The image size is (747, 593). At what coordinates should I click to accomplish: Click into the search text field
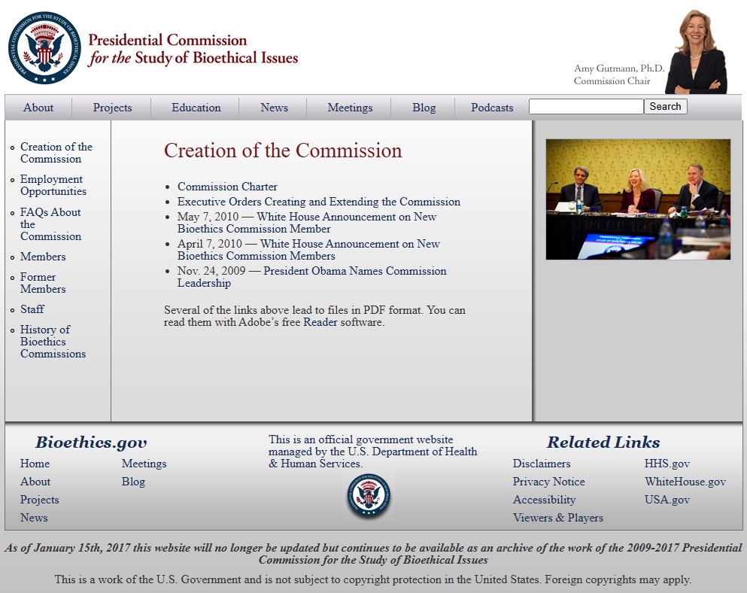click(585, 107)
